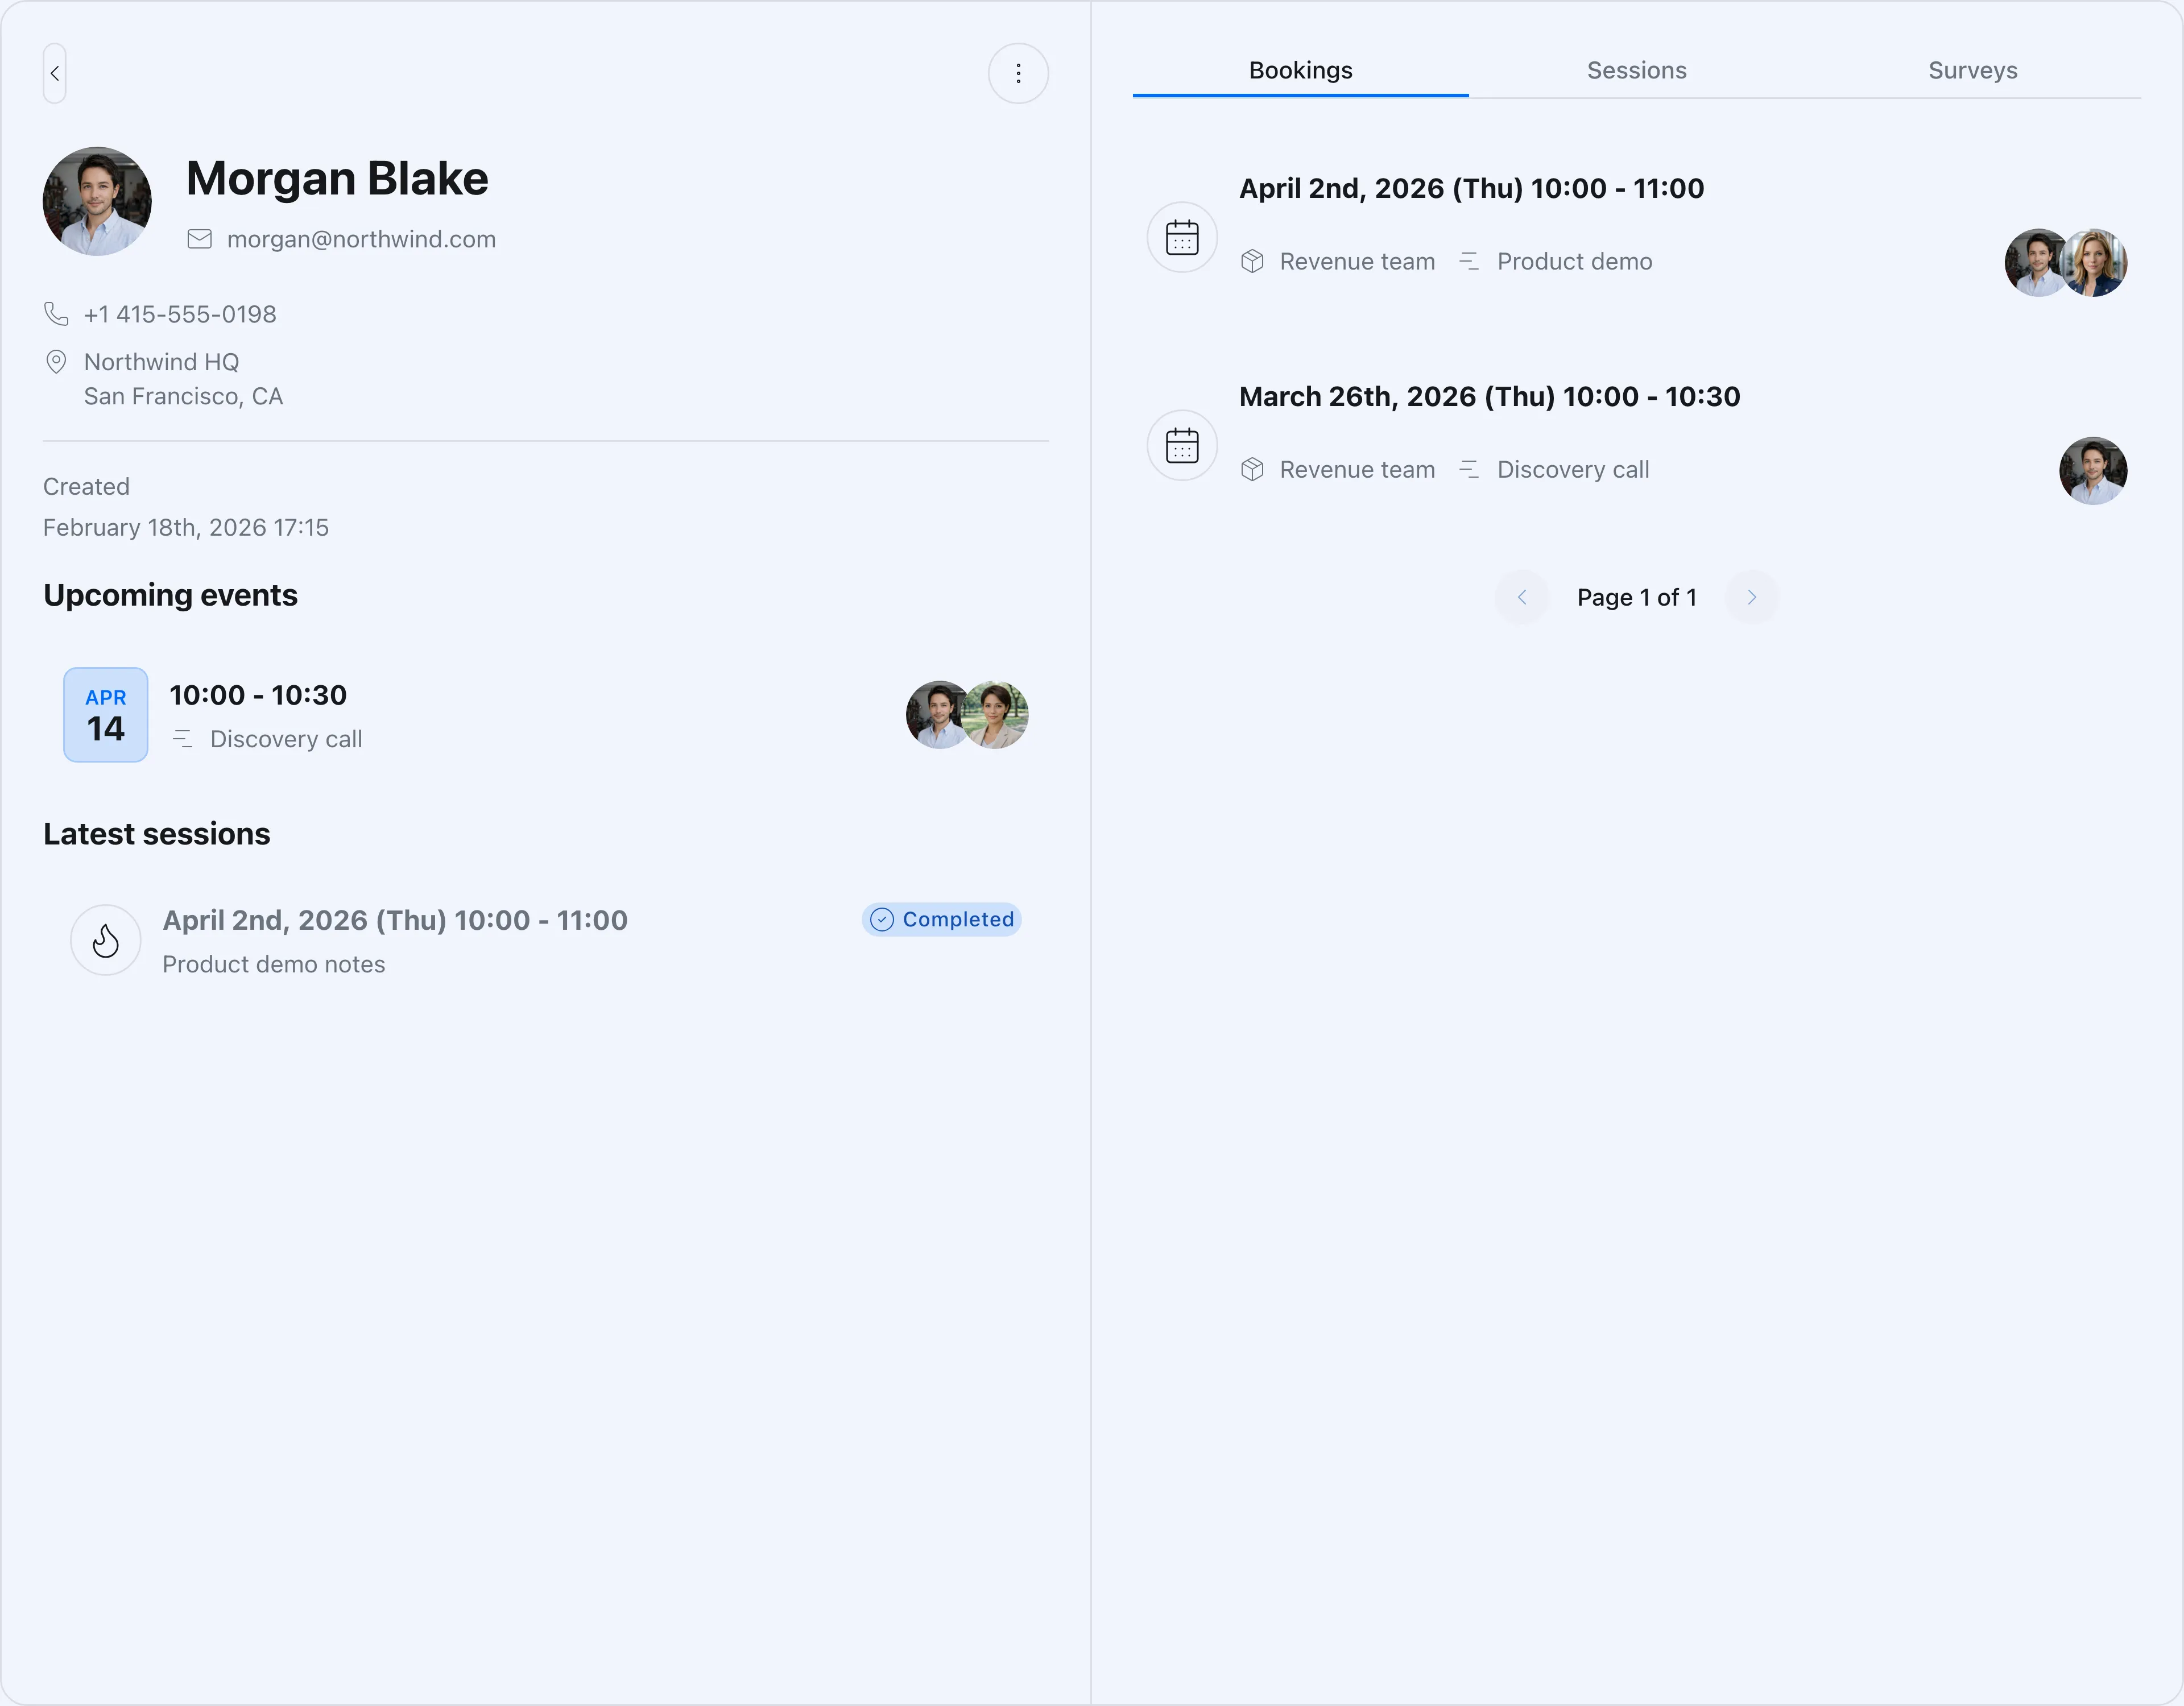Go to the previous bookings page
The image size is (2184, 1706).
1522,597
